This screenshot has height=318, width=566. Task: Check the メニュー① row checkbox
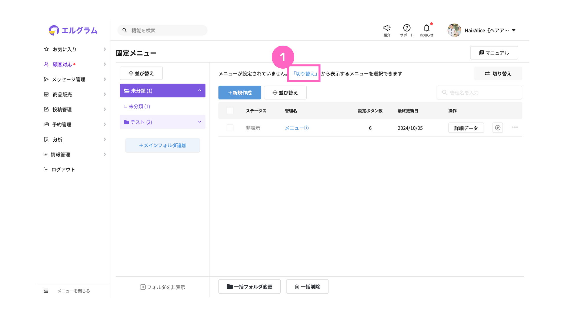pyautogui.click(x=230, y=128)
